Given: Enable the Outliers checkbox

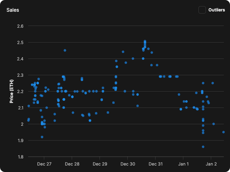Looking at the screenshot, I should point(202,10).
